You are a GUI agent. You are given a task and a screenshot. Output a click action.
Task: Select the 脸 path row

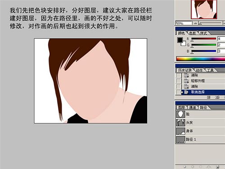(x=200, y=114)
